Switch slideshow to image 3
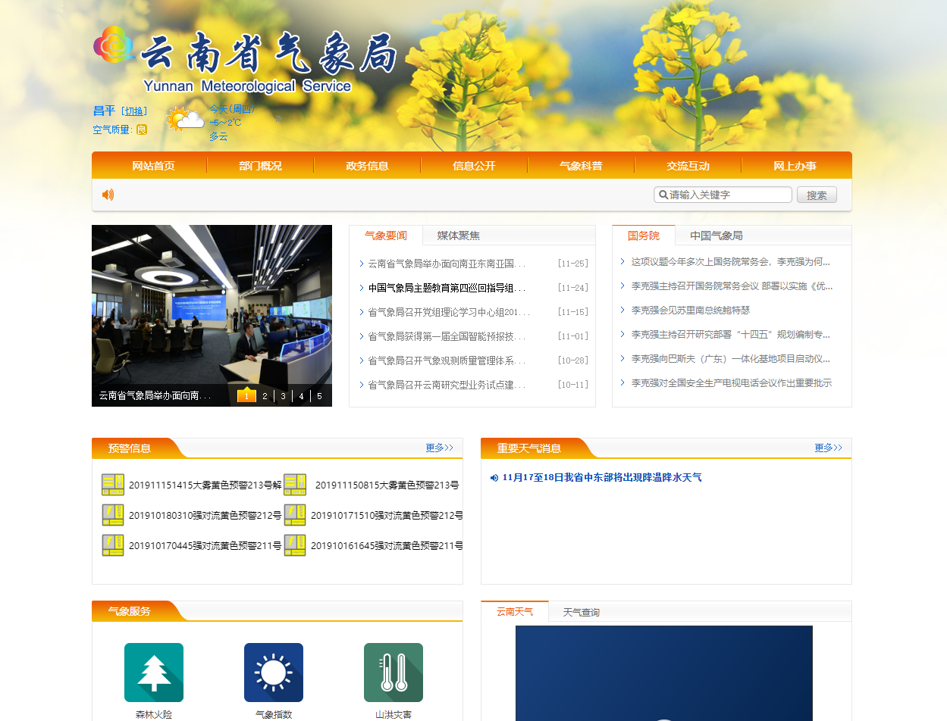947x721 pixels. [x=283, y=396]
